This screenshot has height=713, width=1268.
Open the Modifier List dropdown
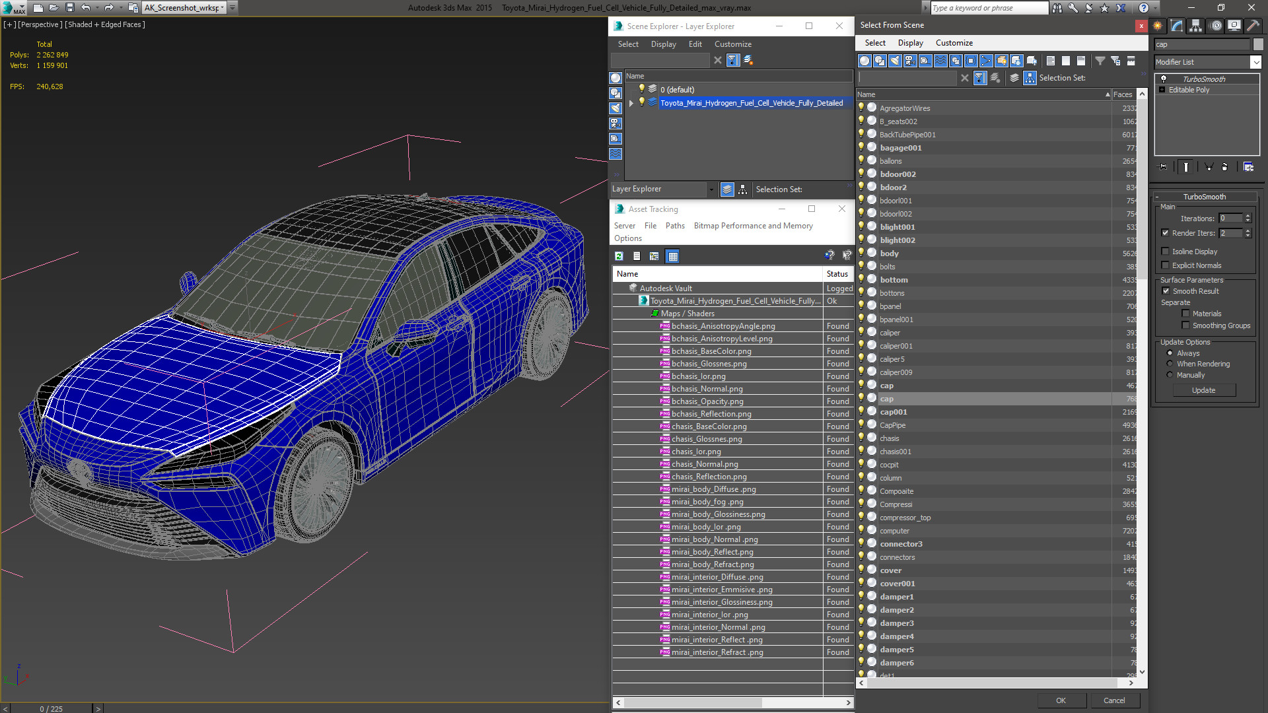[1255, 62]
